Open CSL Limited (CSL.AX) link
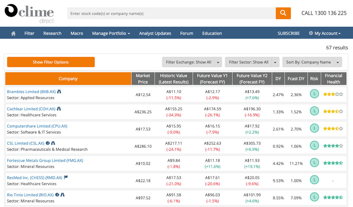 [26, 143]
